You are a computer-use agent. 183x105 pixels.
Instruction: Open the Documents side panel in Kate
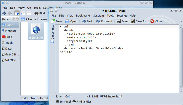pyautogui.click(x=53, y=32)
